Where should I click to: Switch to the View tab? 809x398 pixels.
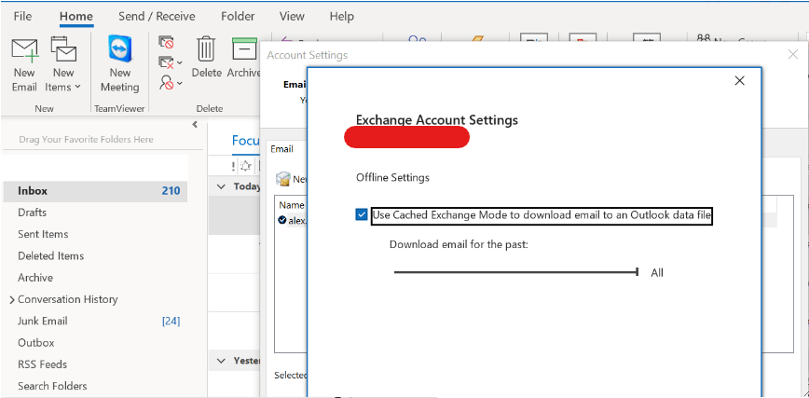[x=292, y=17]
